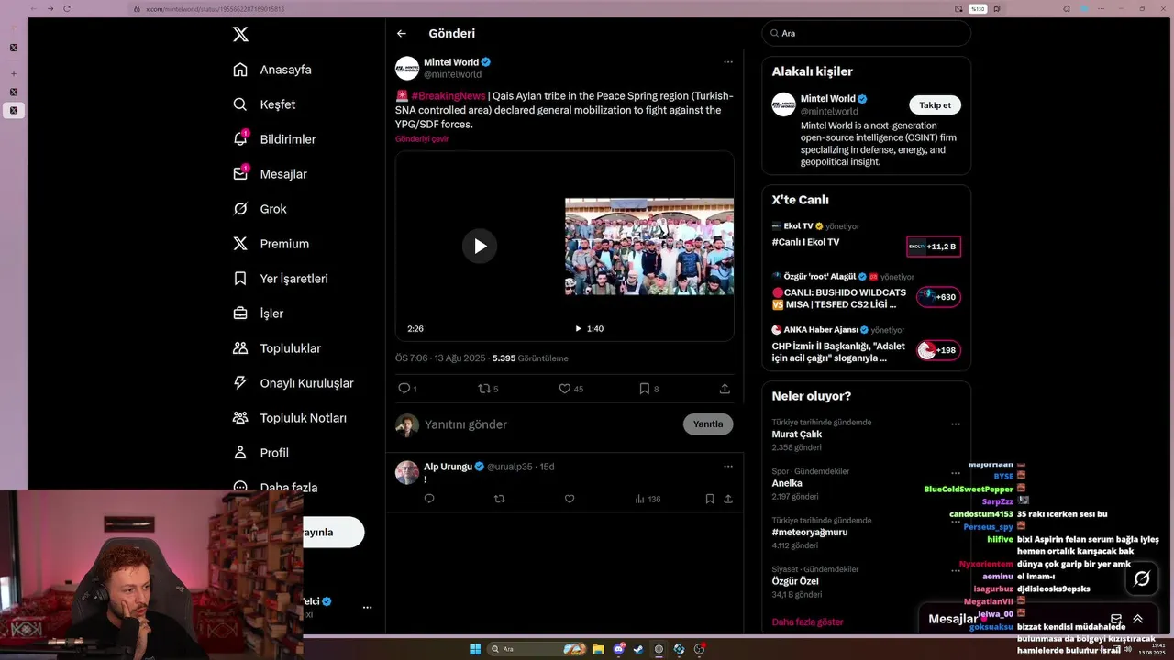The height and width of the screenshot is (660, 1174).
Task: Open more options for Özgür Özel trend
Action: pos(956,571)
